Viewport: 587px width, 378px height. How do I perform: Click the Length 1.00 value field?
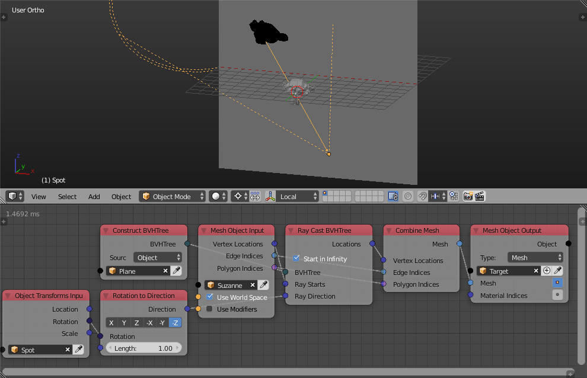click(143, 348)
